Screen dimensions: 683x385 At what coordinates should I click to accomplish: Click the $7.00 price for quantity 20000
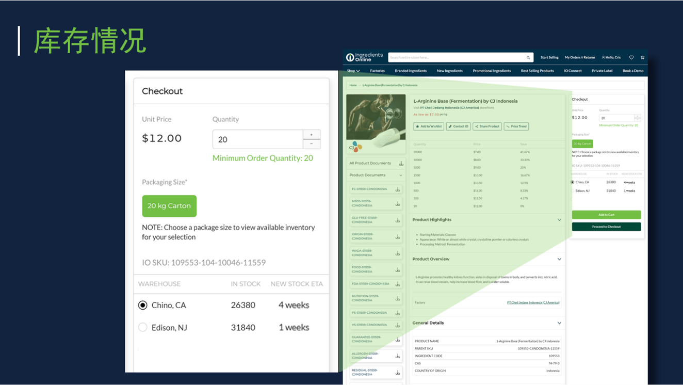pos(477,152)
